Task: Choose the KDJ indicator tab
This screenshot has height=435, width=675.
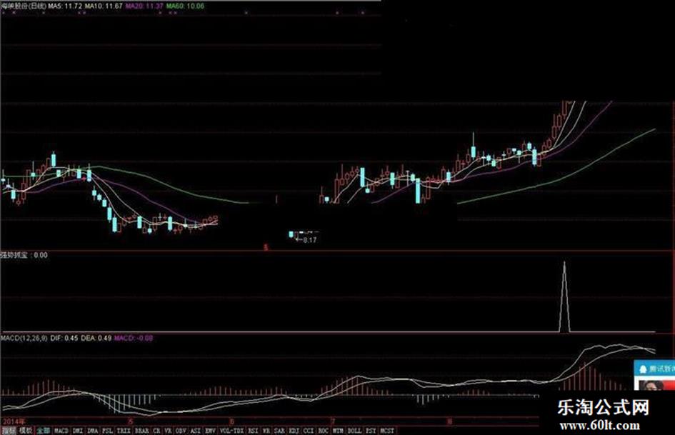Action: (294, 431)
